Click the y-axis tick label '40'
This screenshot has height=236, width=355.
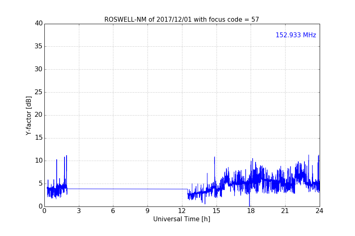pyautogui.click(x=39, y=23)
